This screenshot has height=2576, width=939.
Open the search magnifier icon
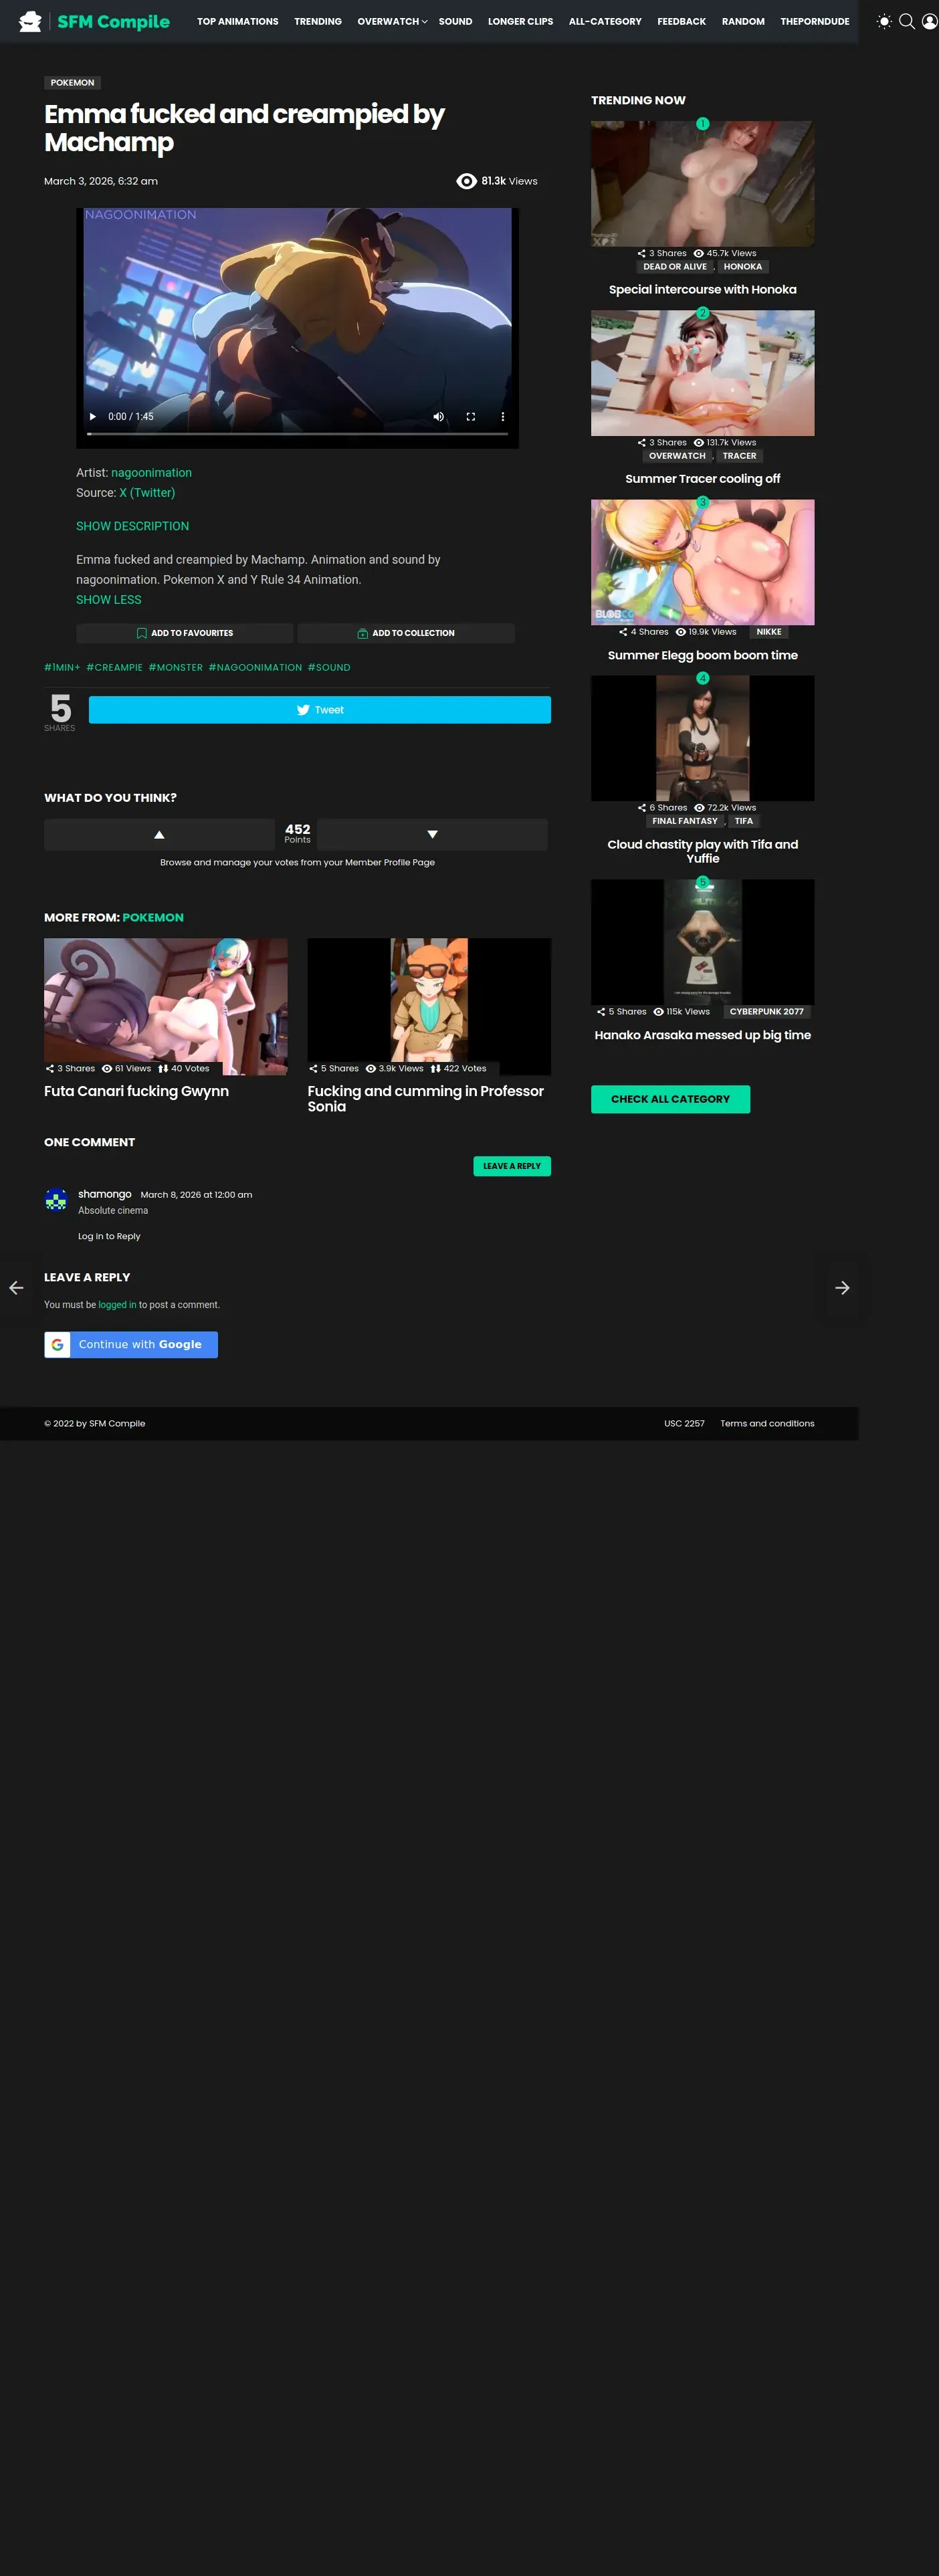pos(907,21)
